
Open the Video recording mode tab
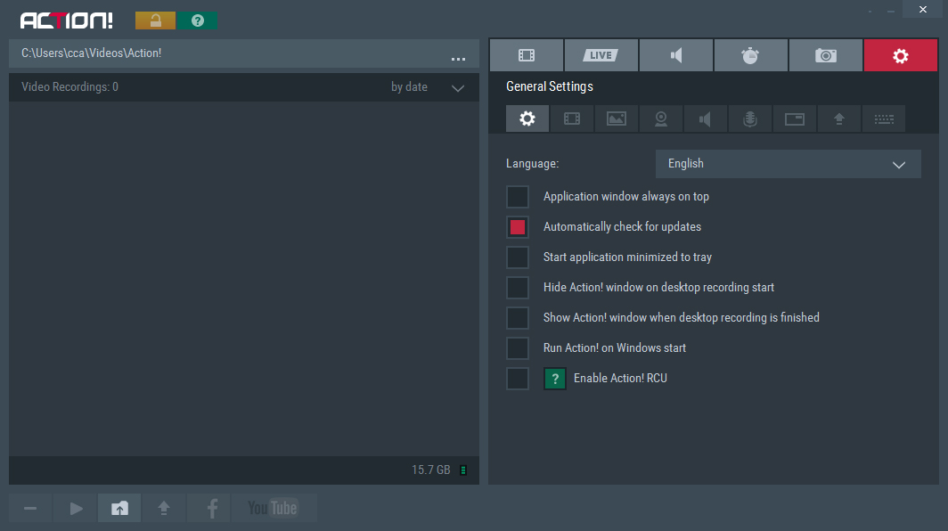pyautogui.click(x=527, y=55)
